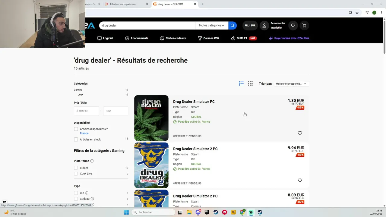386x217 pixels.
Task: Switch to grid view layout
Action: 250,83
